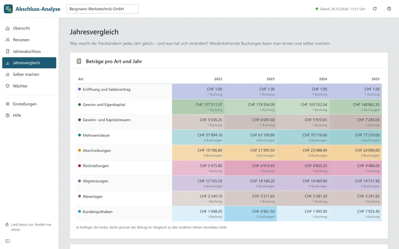Click the 2024 column header
This screenshot has width=399, height=249.
[x=323, y=79]
